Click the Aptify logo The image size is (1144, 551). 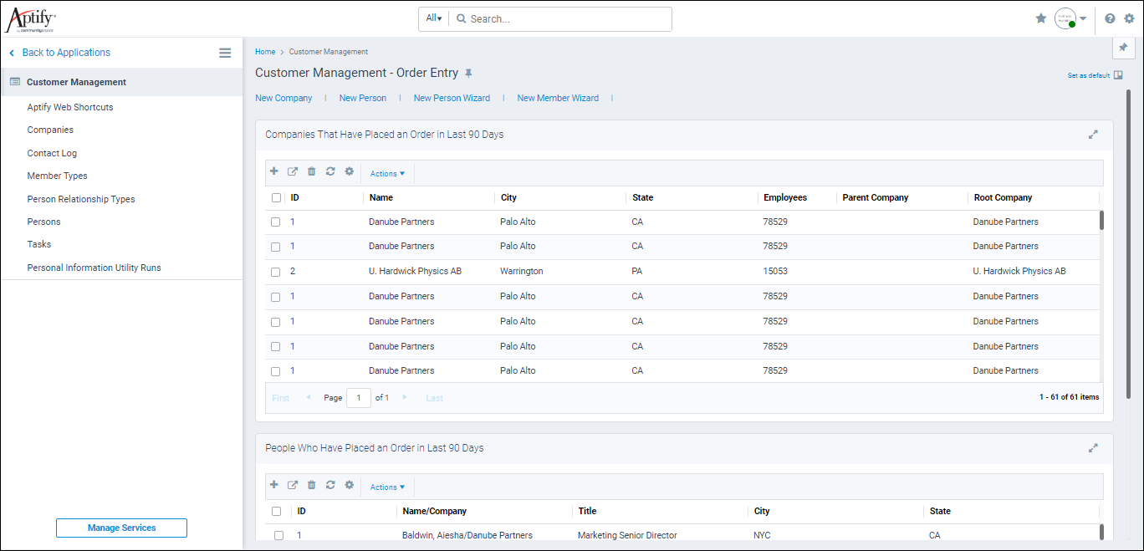click(31, 18)
